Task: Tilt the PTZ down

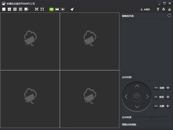Action: point(137,107)
